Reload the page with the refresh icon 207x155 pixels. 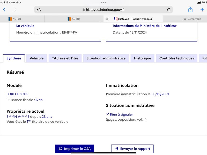(169, 10)
